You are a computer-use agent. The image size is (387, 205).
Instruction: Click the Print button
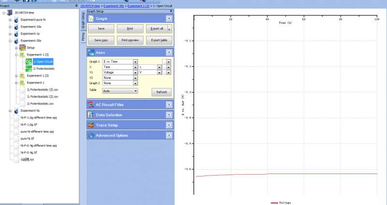[130, 29]
